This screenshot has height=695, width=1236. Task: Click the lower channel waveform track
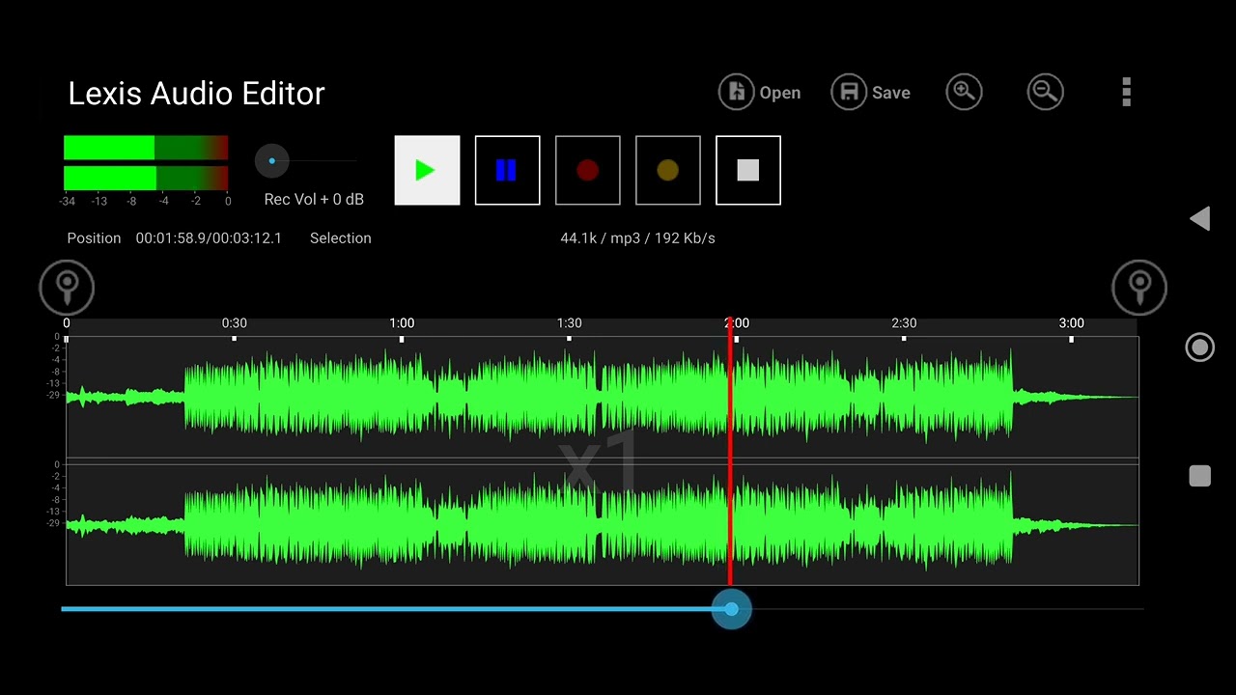602,524
